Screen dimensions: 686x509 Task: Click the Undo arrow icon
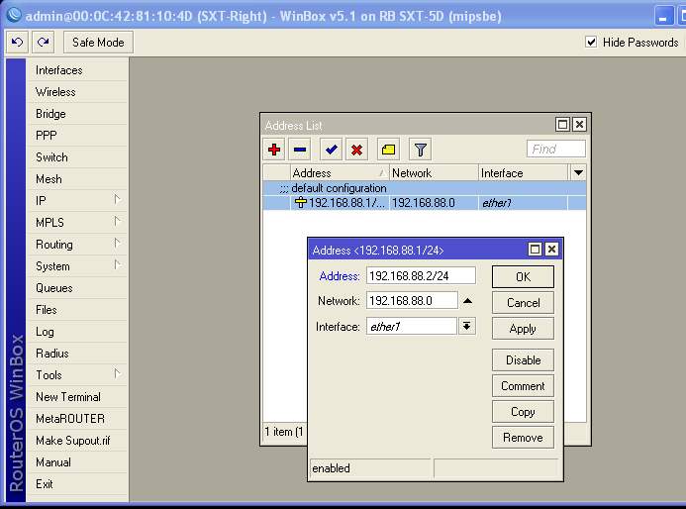pos(18,42)
